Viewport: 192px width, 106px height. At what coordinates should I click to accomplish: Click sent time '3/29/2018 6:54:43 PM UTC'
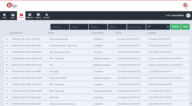pyautogui.click(x=129, y=52)
